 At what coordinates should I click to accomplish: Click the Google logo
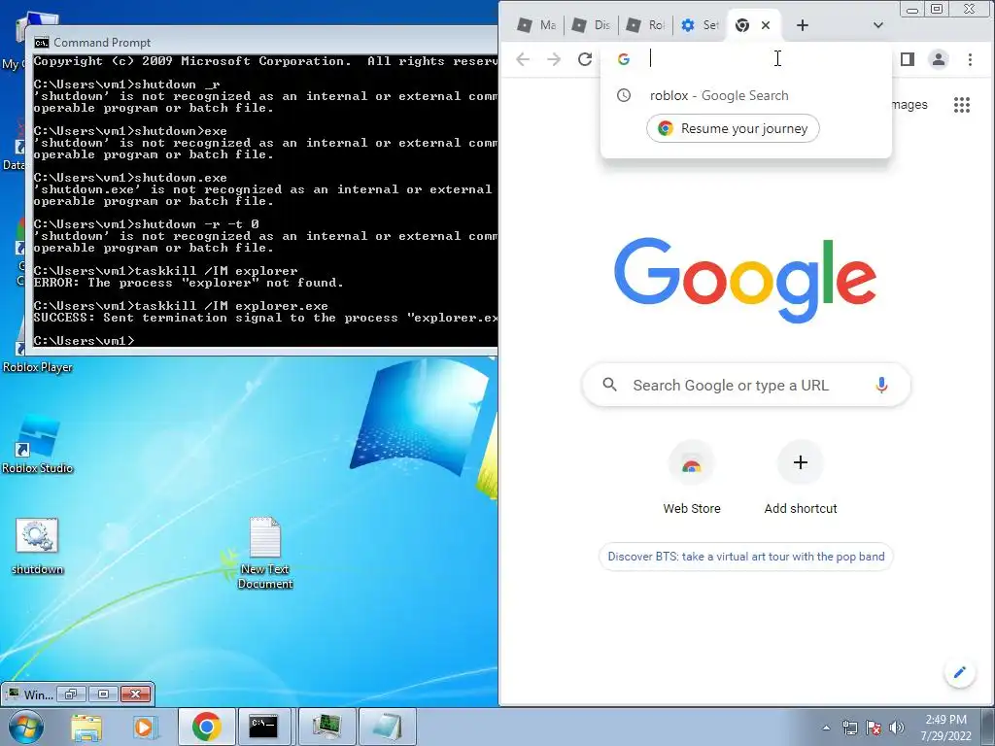click(x=745, y=279)
